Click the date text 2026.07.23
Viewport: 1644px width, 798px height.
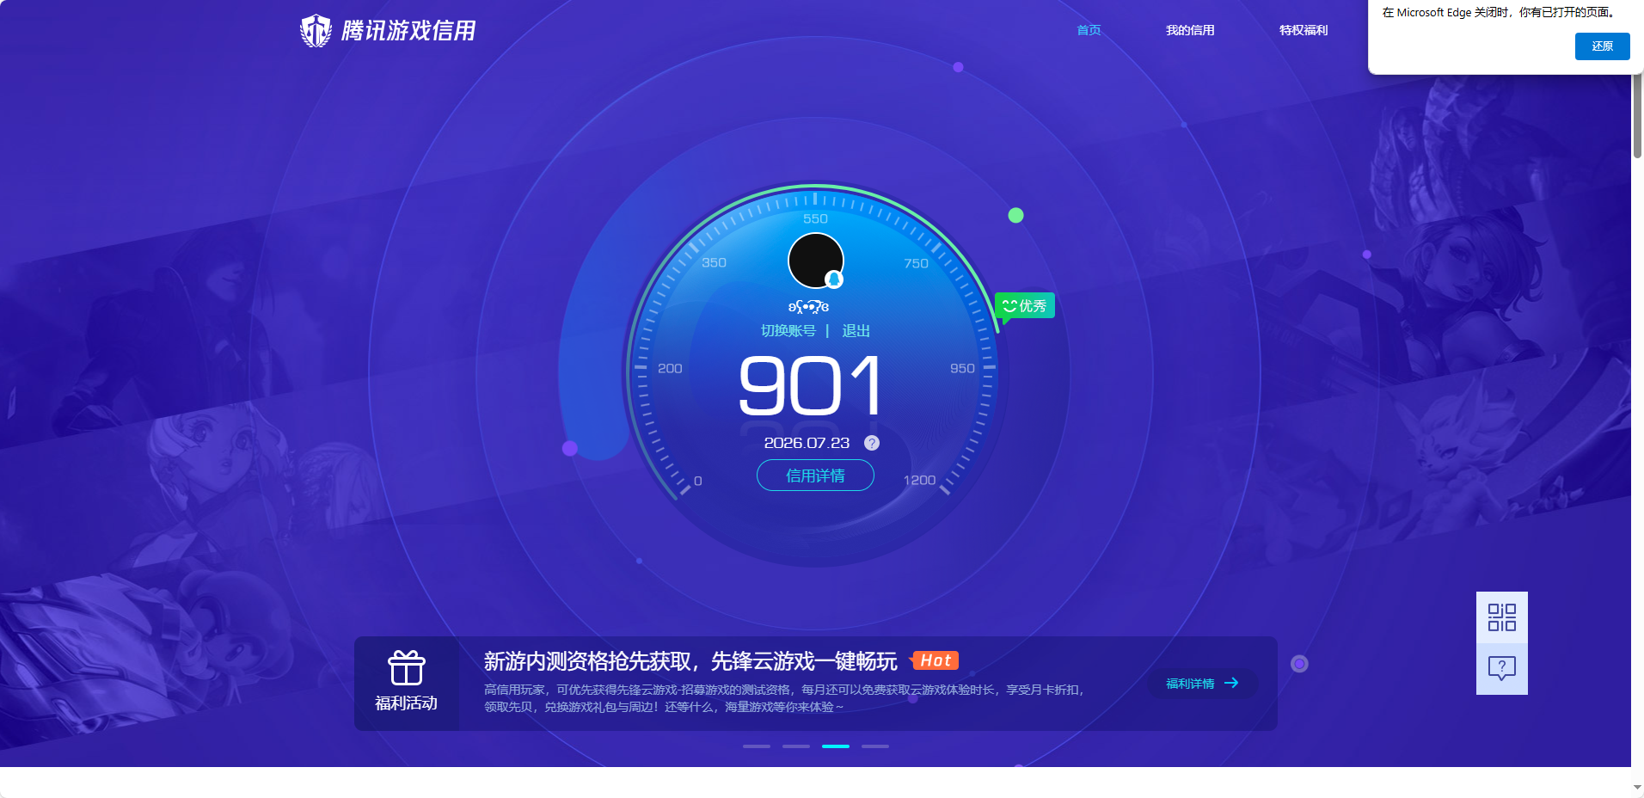click(807, 443)
